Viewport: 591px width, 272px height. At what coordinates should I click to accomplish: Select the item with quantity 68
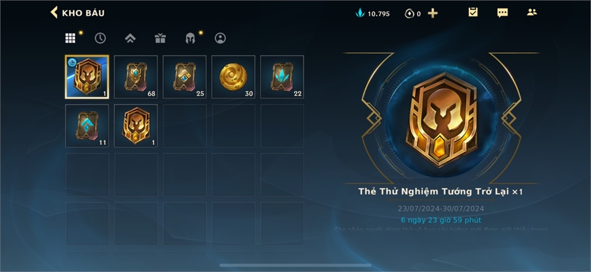point(136,77)
